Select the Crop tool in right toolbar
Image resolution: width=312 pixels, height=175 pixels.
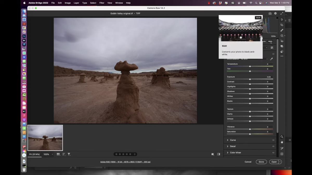click(x=282, y=25)
